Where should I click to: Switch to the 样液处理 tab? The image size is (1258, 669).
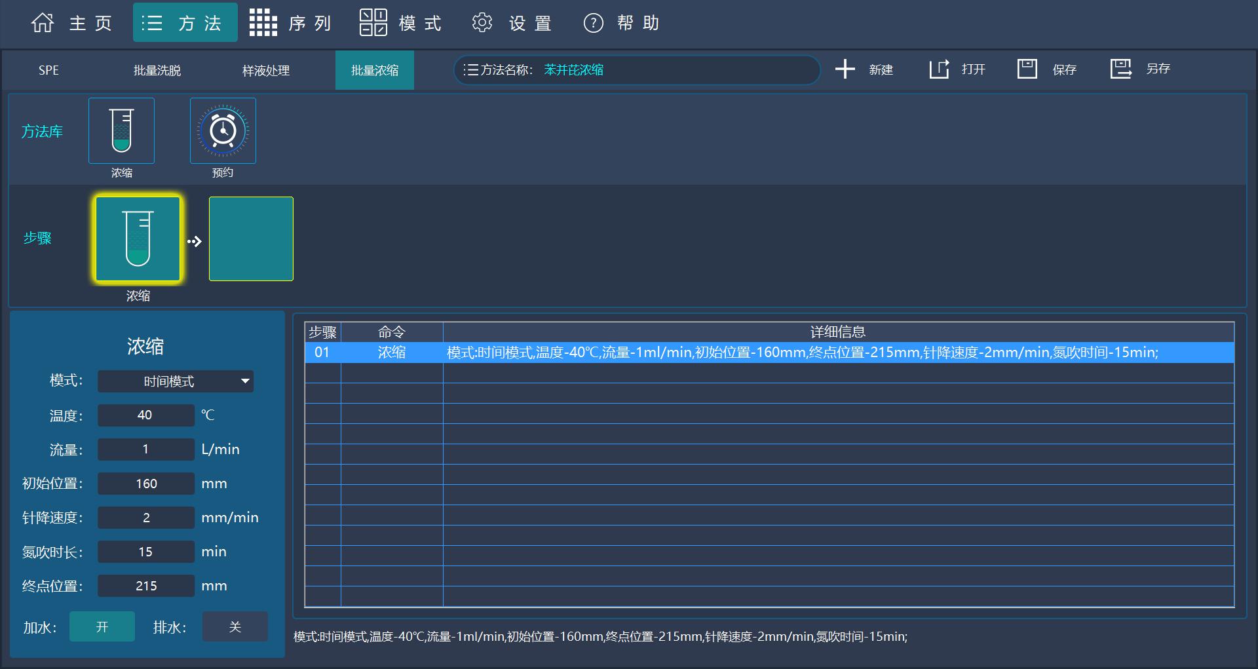[265, 70]
